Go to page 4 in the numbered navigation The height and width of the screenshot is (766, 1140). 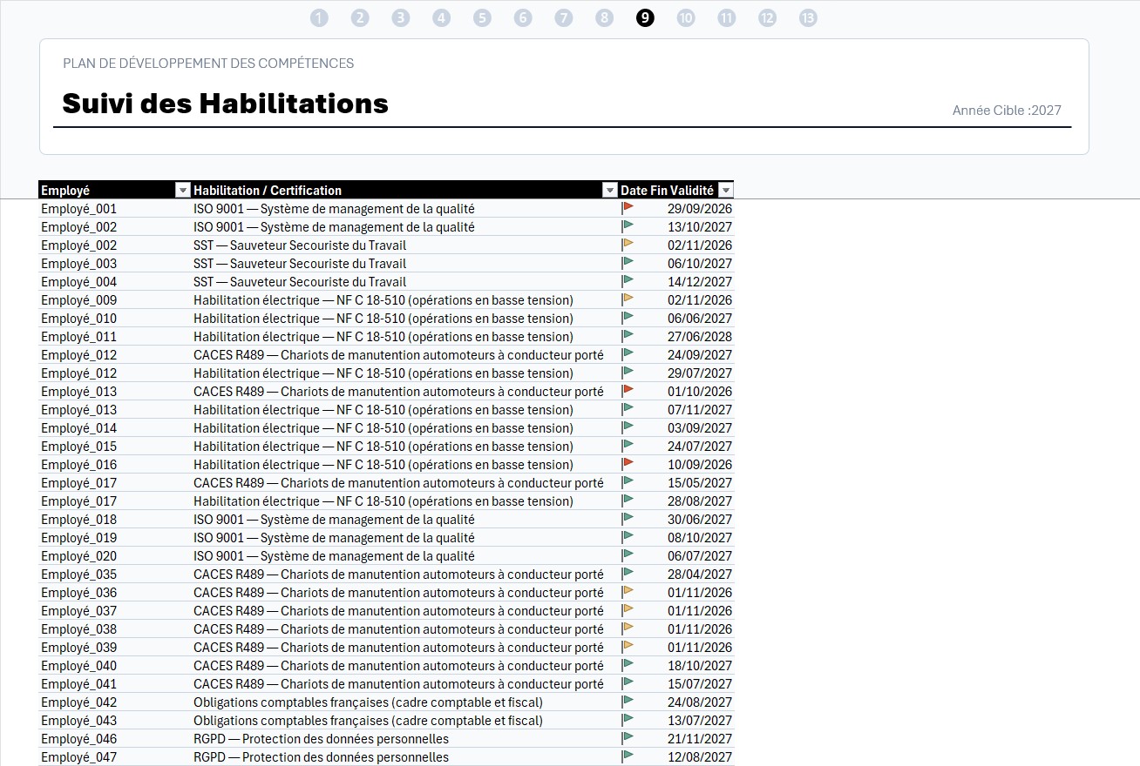coord(442,18)
